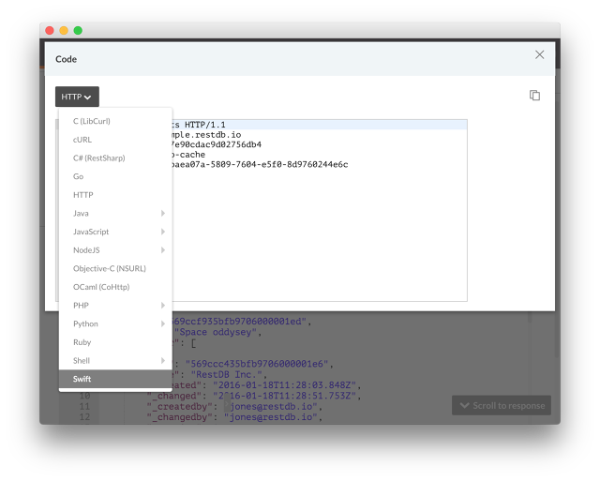This screenshot has width=600, height=481.
Task: Select Objective-C (NSURL) option
Action: point(115,268)
